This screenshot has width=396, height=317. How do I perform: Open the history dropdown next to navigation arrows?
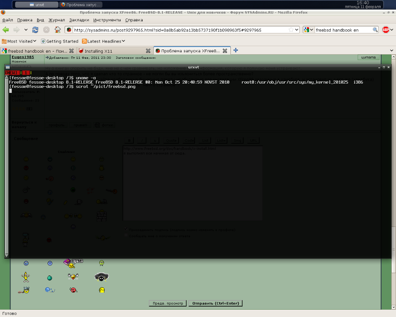point(26,30)
